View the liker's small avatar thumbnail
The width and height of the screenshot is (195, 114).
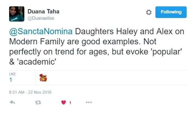43,77
